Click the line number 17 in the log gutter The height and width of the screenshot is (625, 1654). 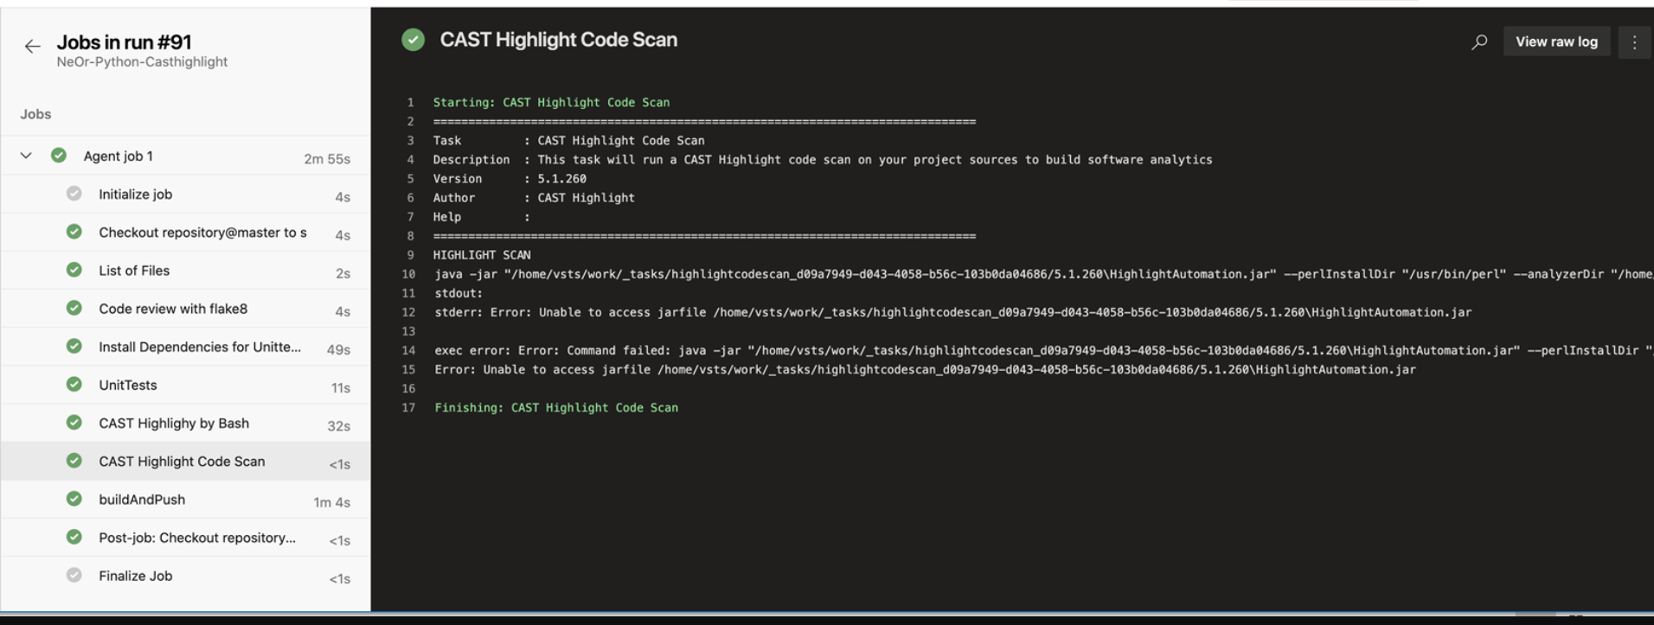pos(408,407)
